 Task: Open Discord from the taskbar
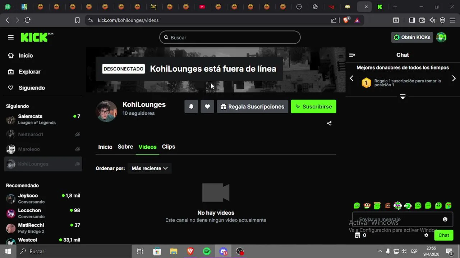point(224,252)
